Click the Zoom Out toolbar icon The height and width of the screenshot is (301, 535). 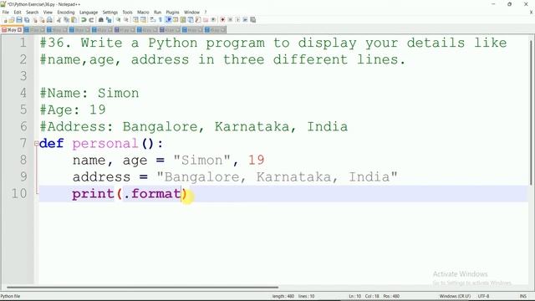coord(126,20)
